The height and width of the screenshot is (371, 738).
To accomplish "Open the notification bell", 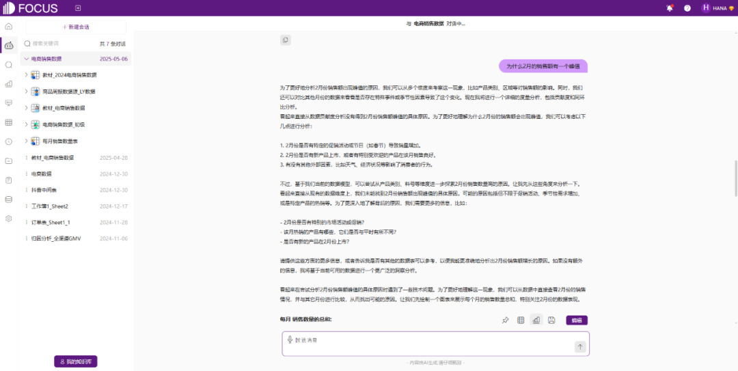I will (x=670, y=8).
